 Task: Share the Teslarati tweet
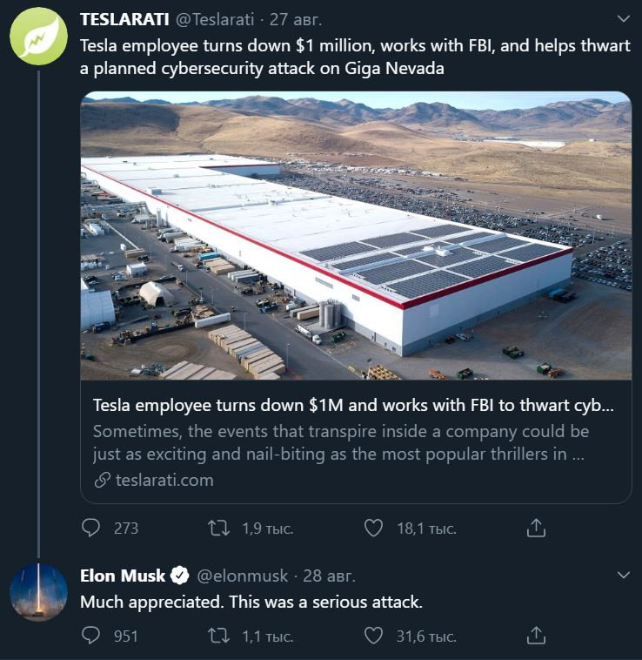[537, 528]
